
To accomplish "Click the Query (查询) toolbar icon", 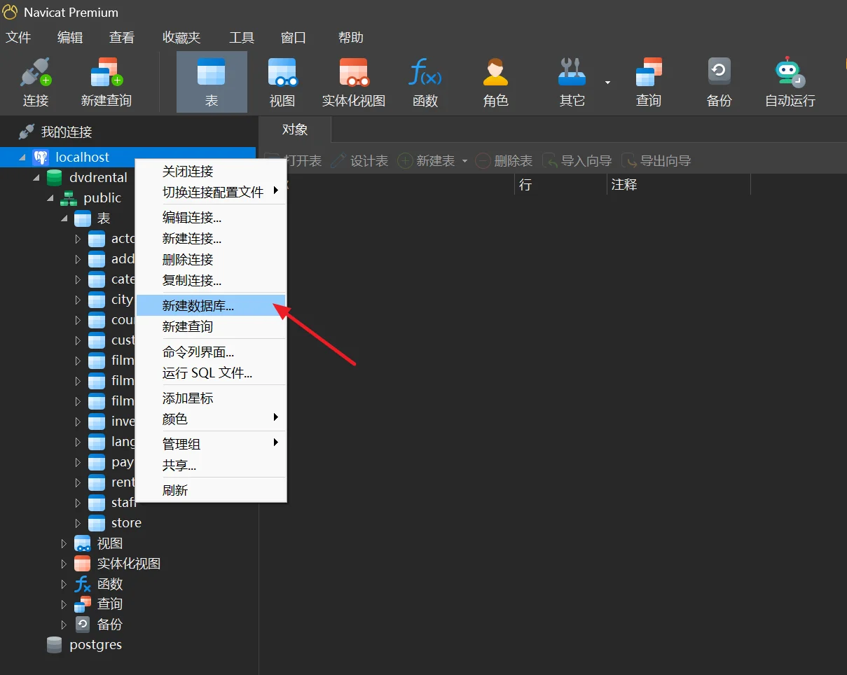I will (x=648, y=74).
